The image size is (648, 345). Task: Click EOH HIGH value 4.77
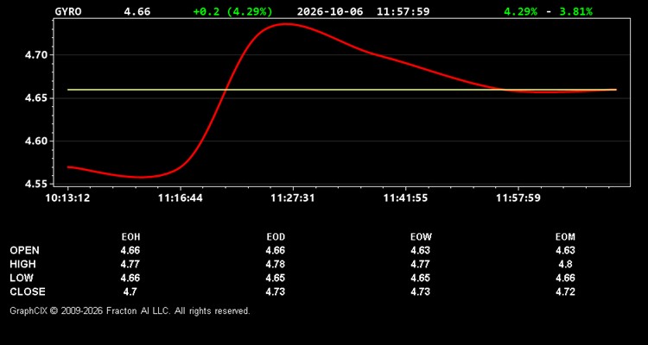(x=130, y=264)
